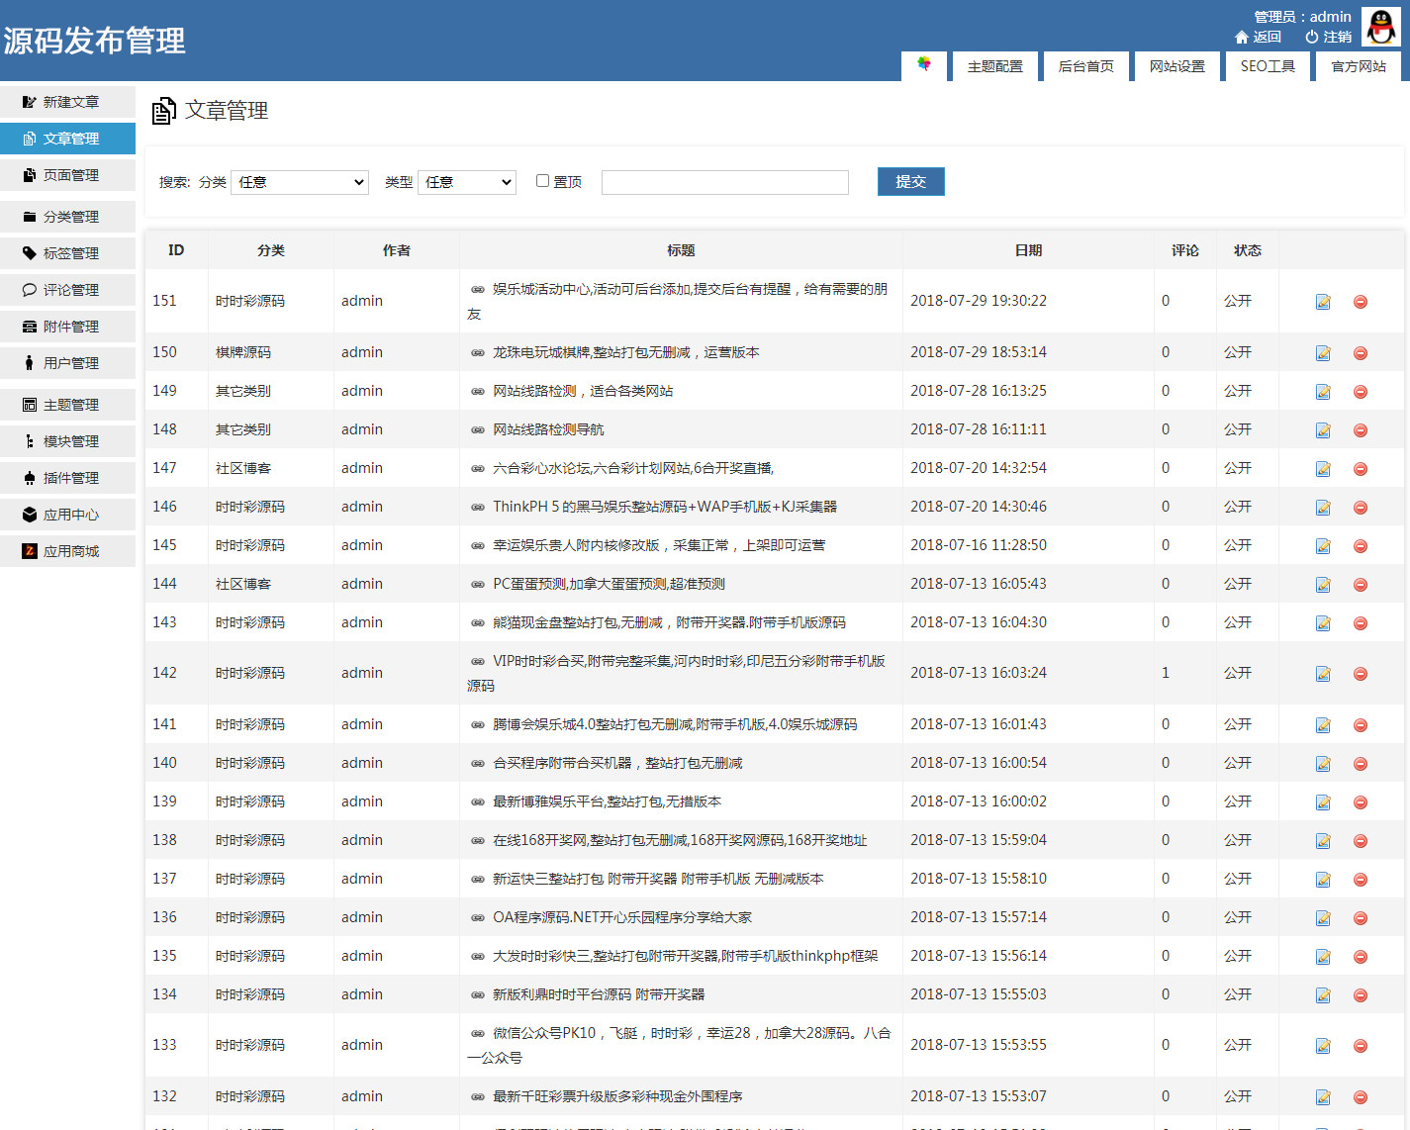Open SEO工具 tab
Screen dimensions: 1410x1130
[1268, 66]
